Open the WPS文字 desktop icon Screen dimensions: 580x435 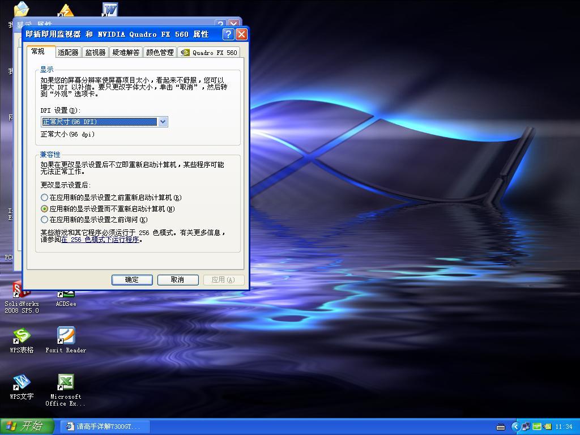22,387
